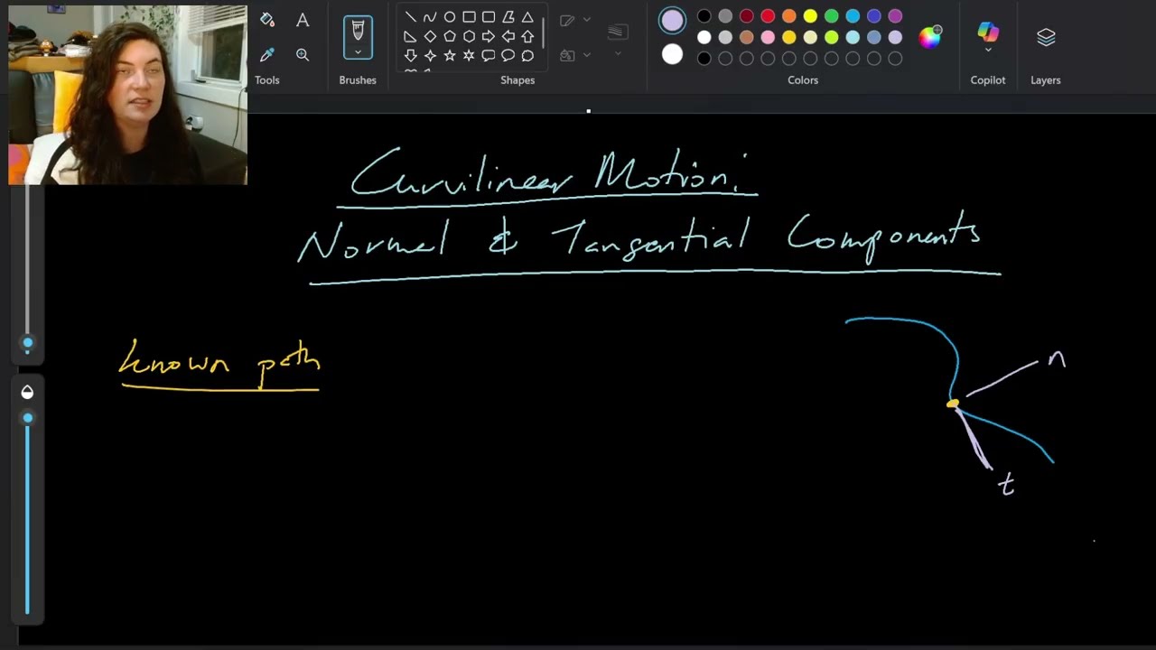The height and width of the screenshot is (650, 1156).
Task: Choose the yellow color swatch
Action: point(810,16)
